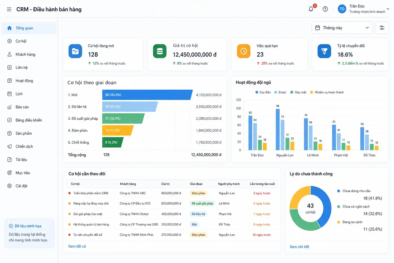Screen dimensions: 394x263
Task: Expand the Trần Đức account chevron
Action: pos(388,9)
